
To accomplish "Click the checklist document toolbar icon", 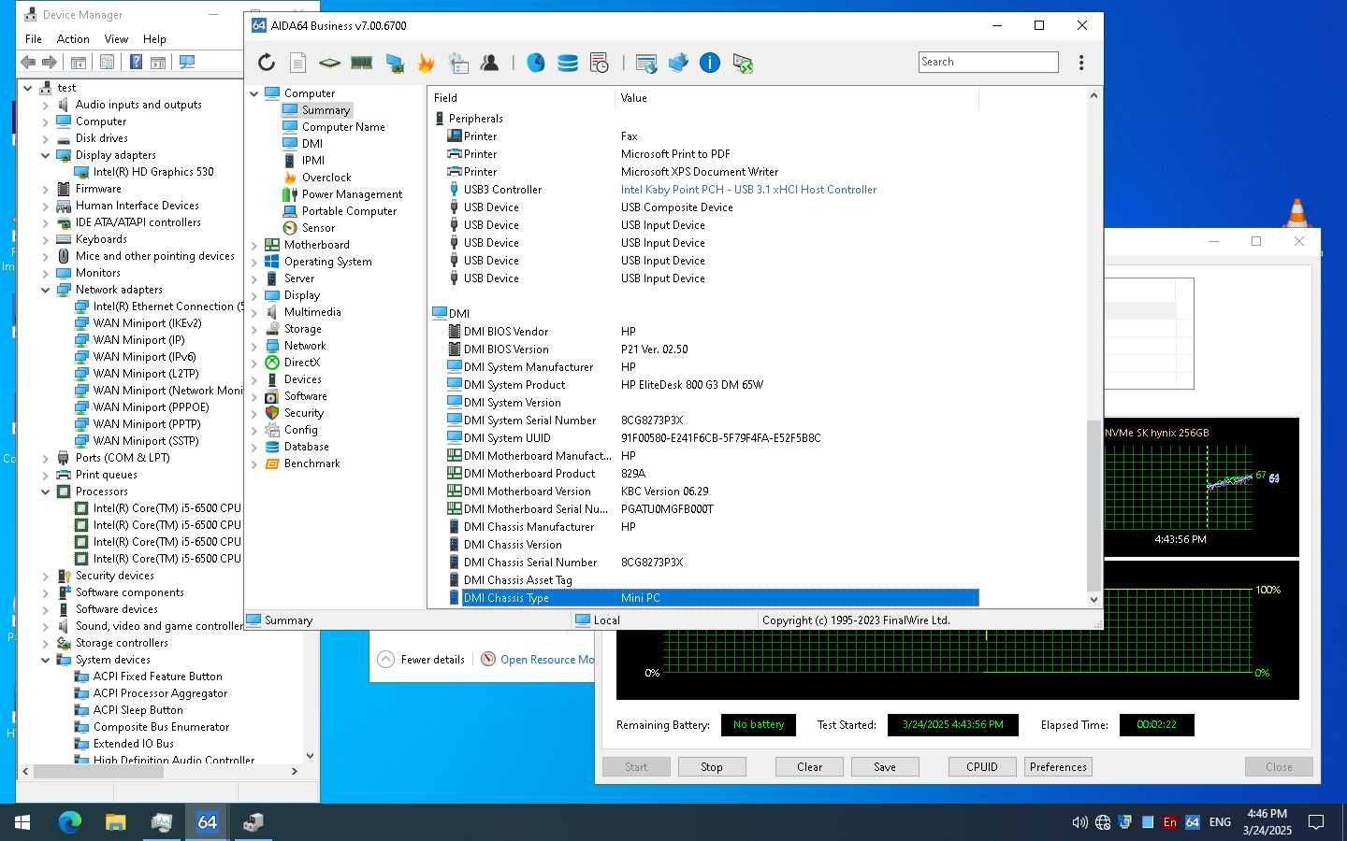I will (x=457, y=63).
